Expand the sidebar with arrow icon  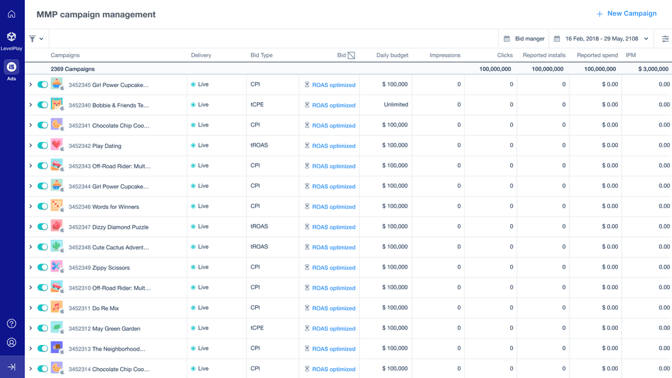pos(11,367)
